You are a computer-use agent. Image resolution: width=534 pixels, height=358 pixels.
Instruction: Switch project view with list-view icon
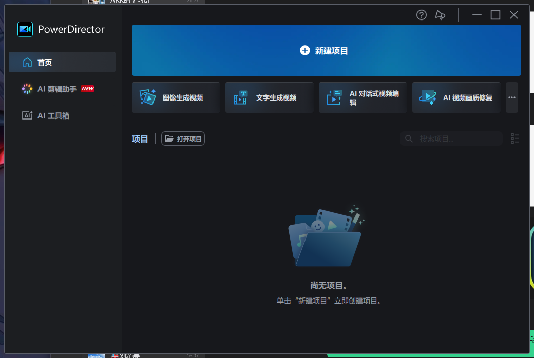[515, 138]
